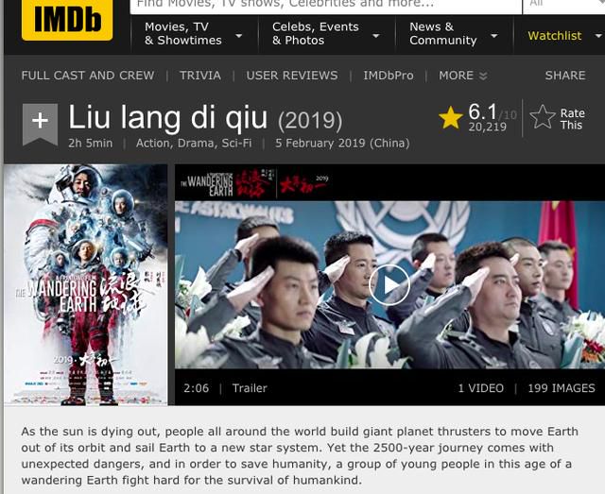Expand the News & Community menu
This screenshot has width=605, height=494.
[454, 34]
